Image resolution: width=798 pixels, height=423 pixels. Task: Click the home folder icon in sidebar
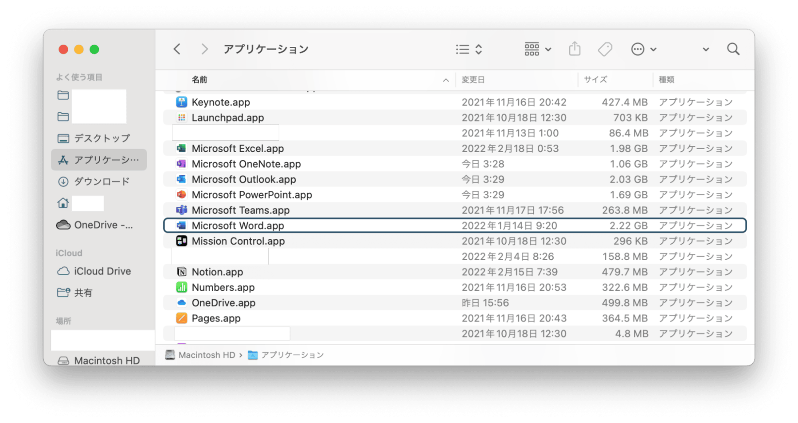(63, 203)
